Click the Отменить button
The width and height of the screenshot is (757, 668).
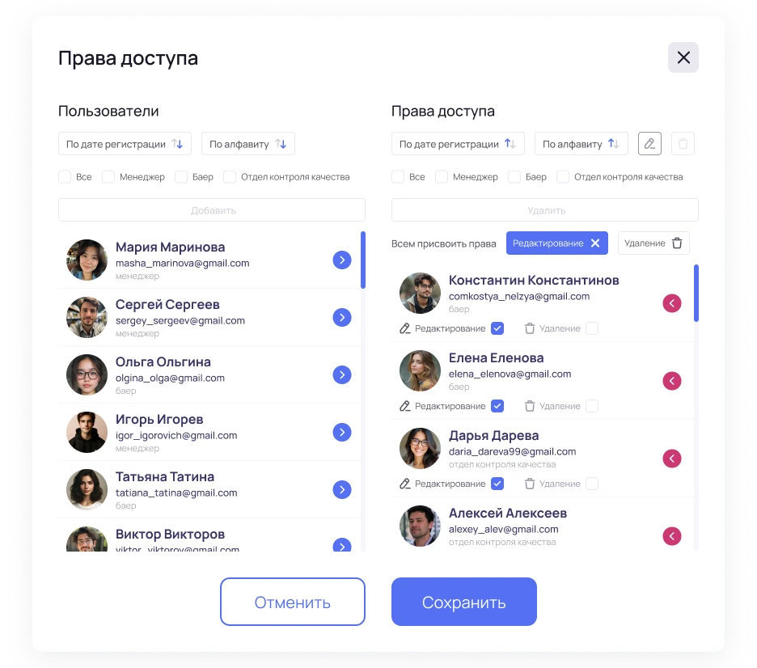(293, 602)
